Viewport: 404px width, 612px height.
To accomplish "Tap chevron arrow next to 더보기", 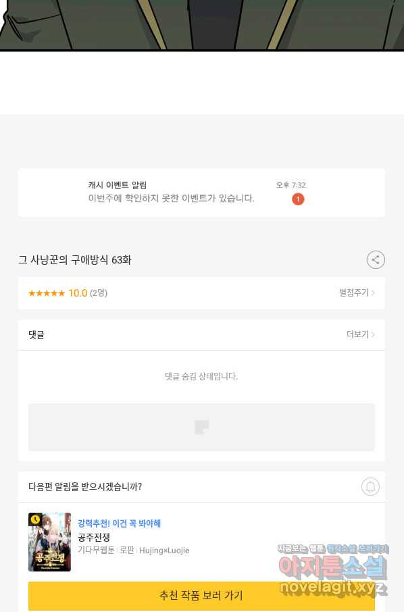I will pos(373,334).
